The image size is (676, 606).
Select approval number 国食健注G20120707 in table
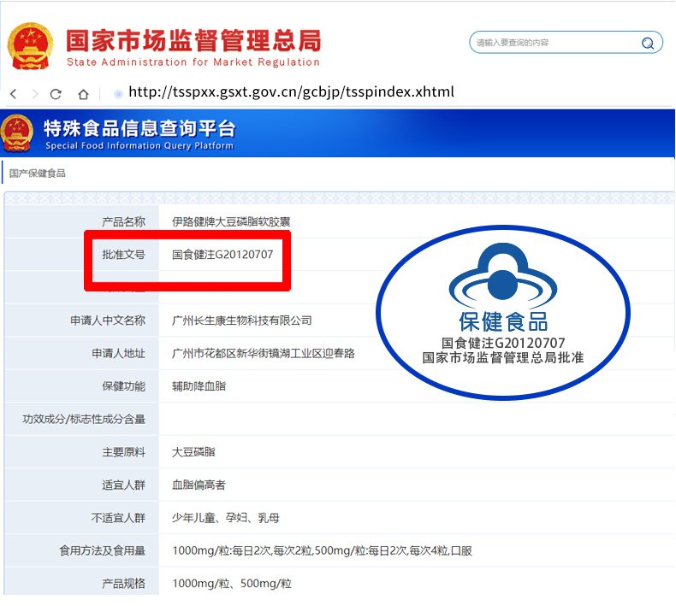coord(222,255)
